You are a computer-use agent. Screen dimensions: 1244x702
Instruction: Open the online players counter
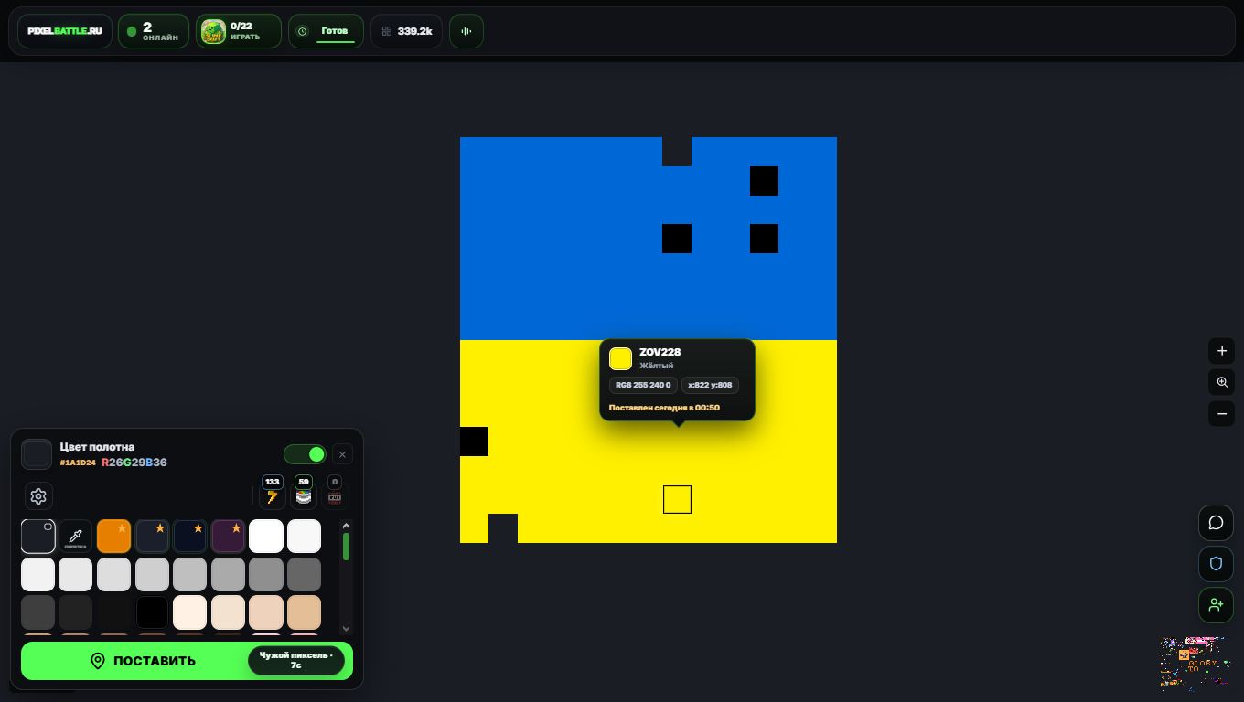[x=154, y=31]
